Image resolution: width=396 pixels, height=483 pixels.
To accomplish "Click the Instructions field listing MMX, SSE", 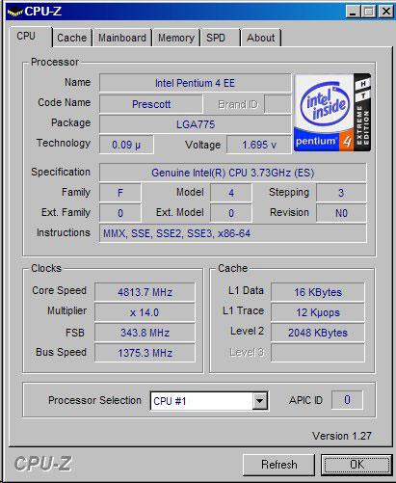I will (233, 233).
